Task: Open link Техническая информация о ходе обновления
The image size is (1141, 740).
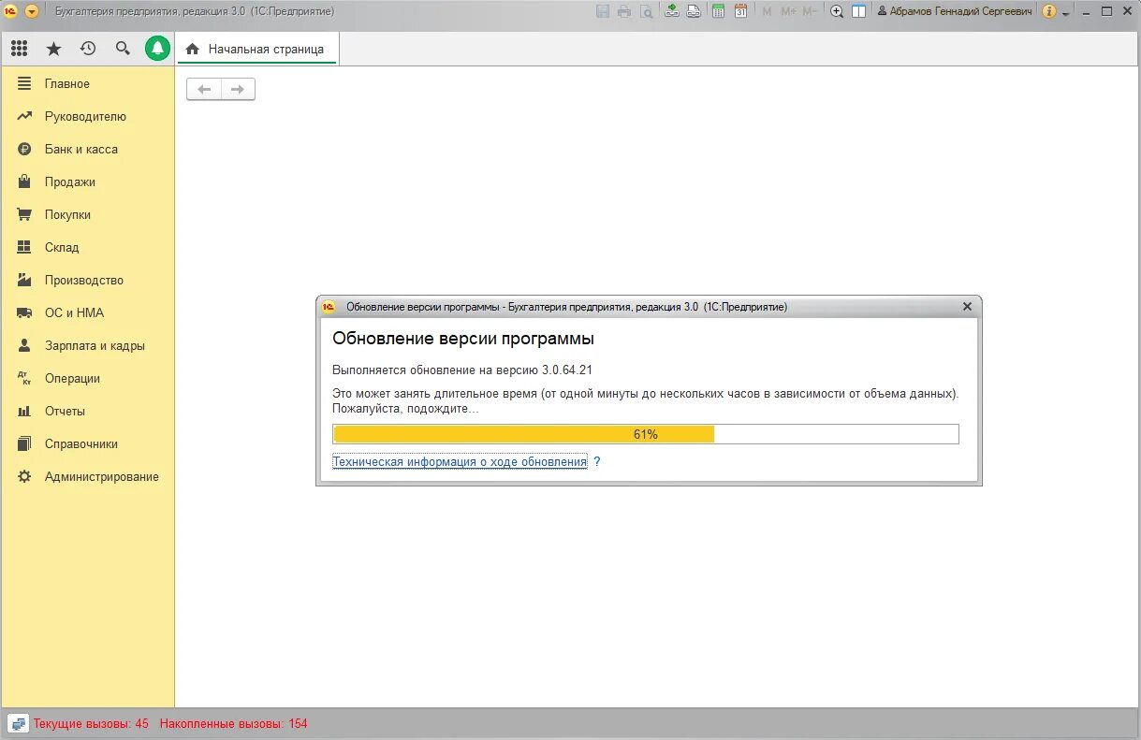Action: [460, 461]
